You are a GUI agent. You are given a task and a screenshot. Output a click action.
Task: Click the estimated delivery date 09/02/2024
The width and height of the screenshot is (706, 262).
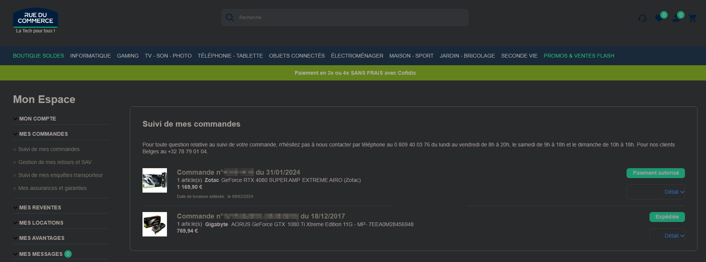click(215, 196)
